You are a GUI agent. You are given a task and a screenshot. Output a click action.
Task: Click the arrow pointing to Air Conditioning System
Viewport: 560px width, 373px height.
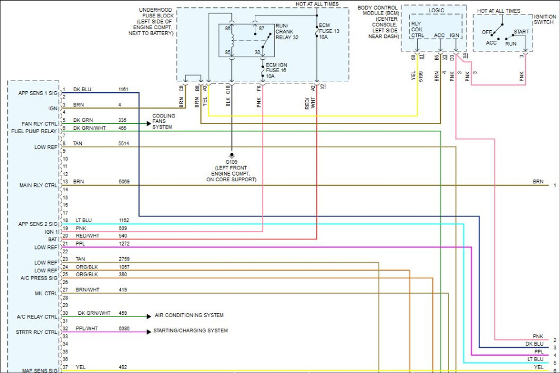click(x=148, y=316)
